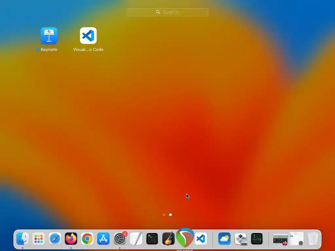Open the Weather app from the Dock
The width and height of the screenshot is (335, 251).
224,239
